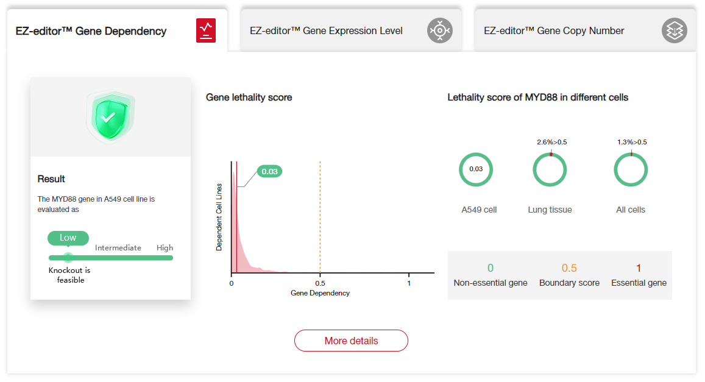Screen dimensions: 705x382
Task: Click the red Essential gene legend value
Action: [x=639, y=269]
